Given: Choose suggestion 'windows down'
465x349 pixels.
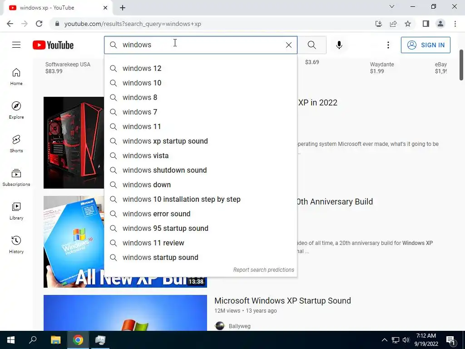Looking at the screenshot, I should (x=201, y=184).
